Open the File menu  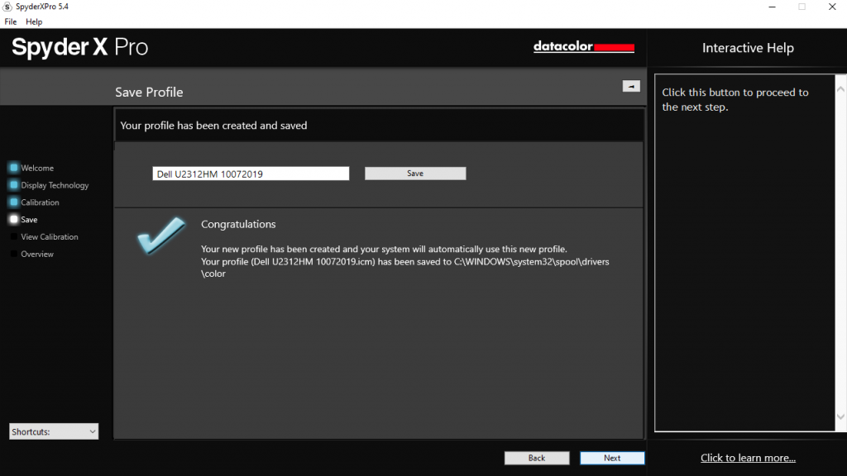coord(10,21)
